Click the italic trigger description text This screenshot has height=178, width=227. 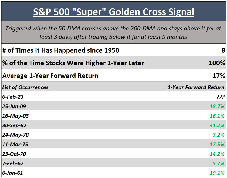[113, 32]
